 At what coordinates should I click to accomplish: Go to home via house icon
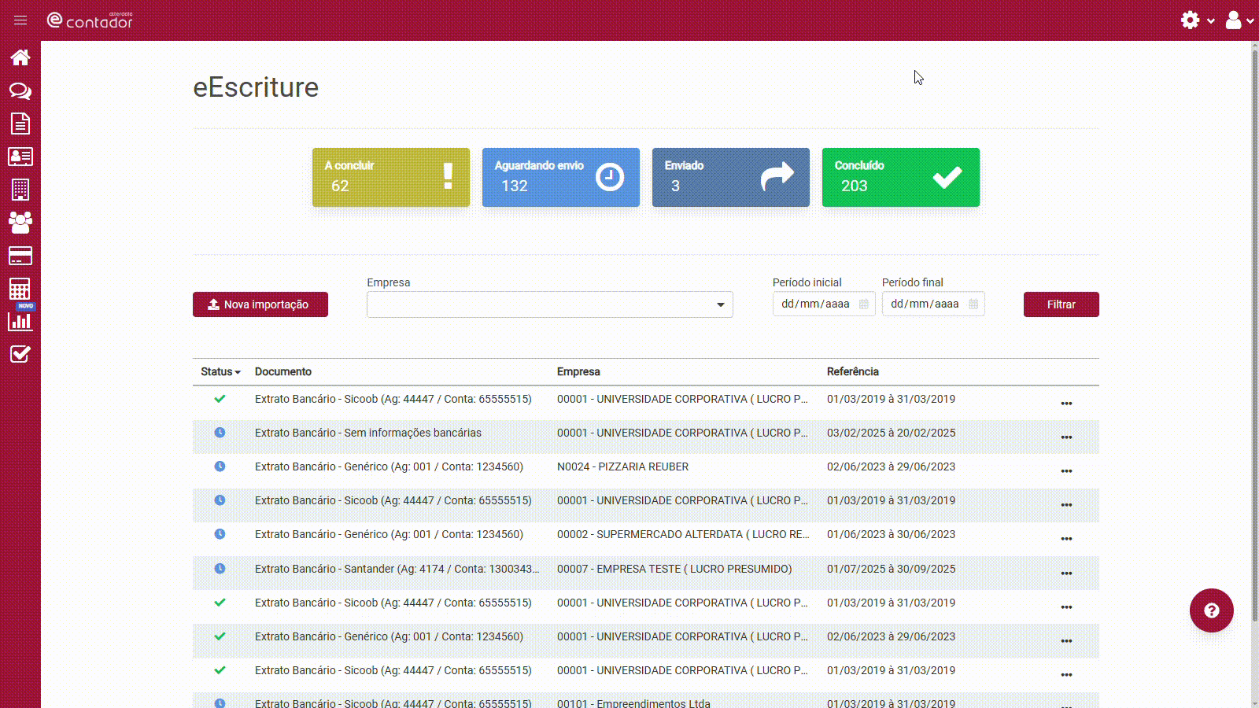pyautogui.click(x=20, y=57)
